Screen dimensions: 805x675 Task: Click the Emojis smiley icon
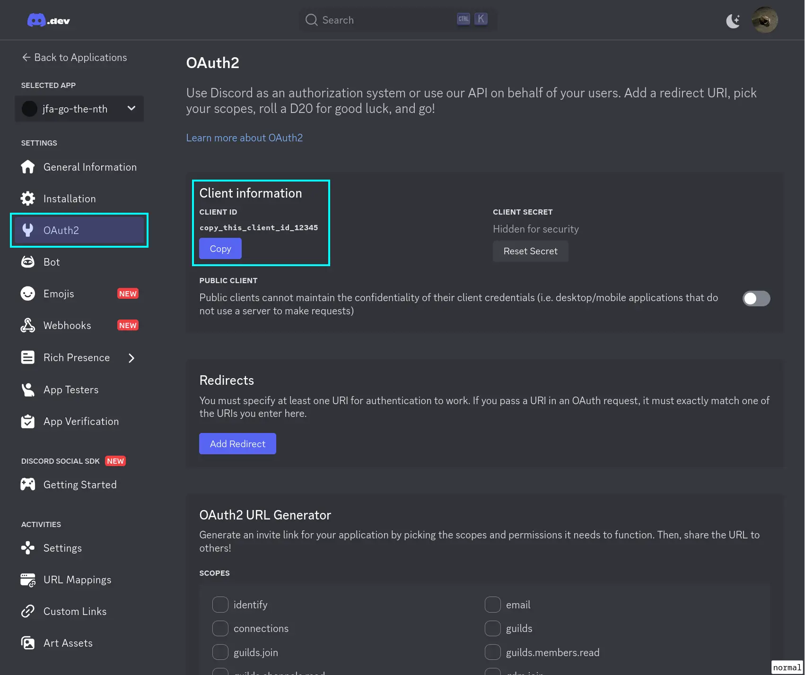point(28,294)
